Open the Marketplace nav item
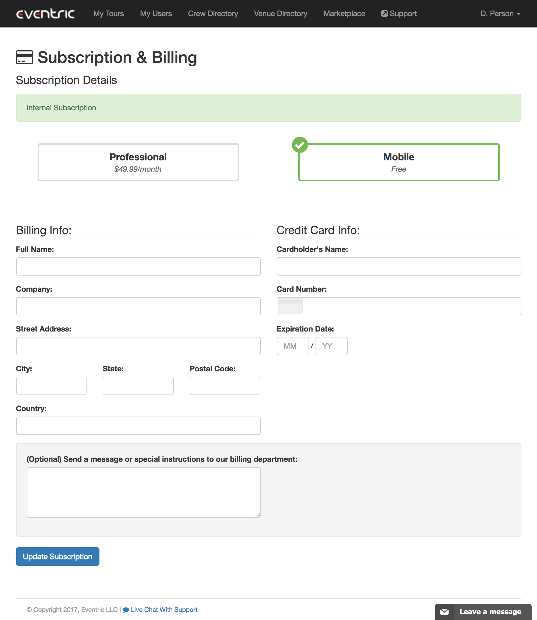This screenshot has width=537, height=620. click(x=344, y=13)
